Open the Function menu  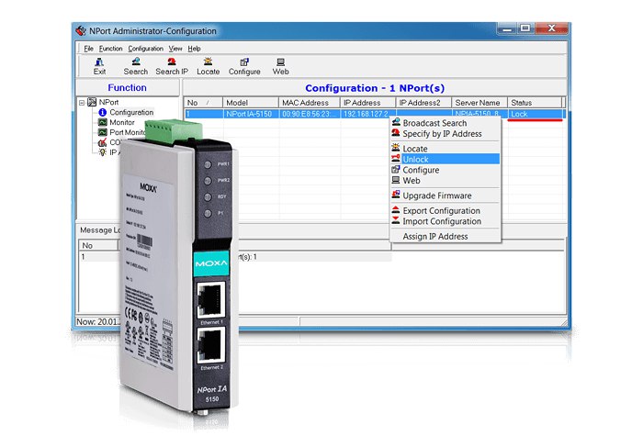(111, 49)
